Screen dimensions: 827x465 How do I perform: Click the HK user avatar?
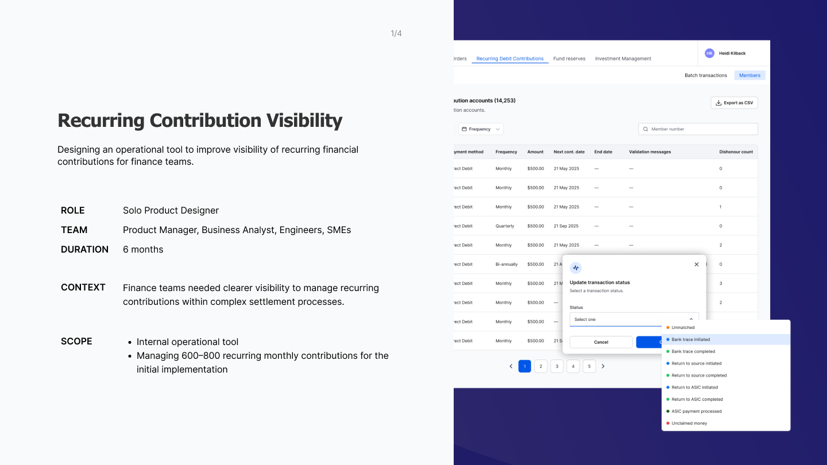tap(709, 53)
